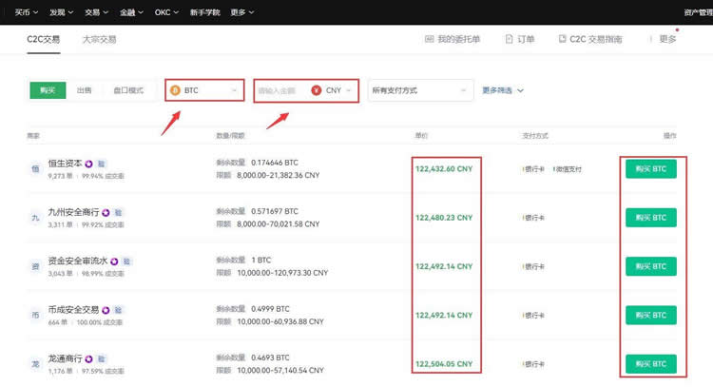Click the 九州安全商行 avatar

click(x=35, y=218)
